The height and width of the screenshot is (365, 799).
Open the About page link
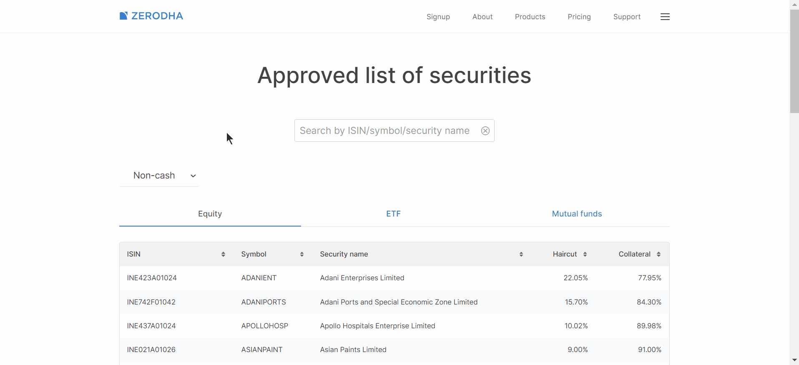pyautogui.click(x=482, y=17)
